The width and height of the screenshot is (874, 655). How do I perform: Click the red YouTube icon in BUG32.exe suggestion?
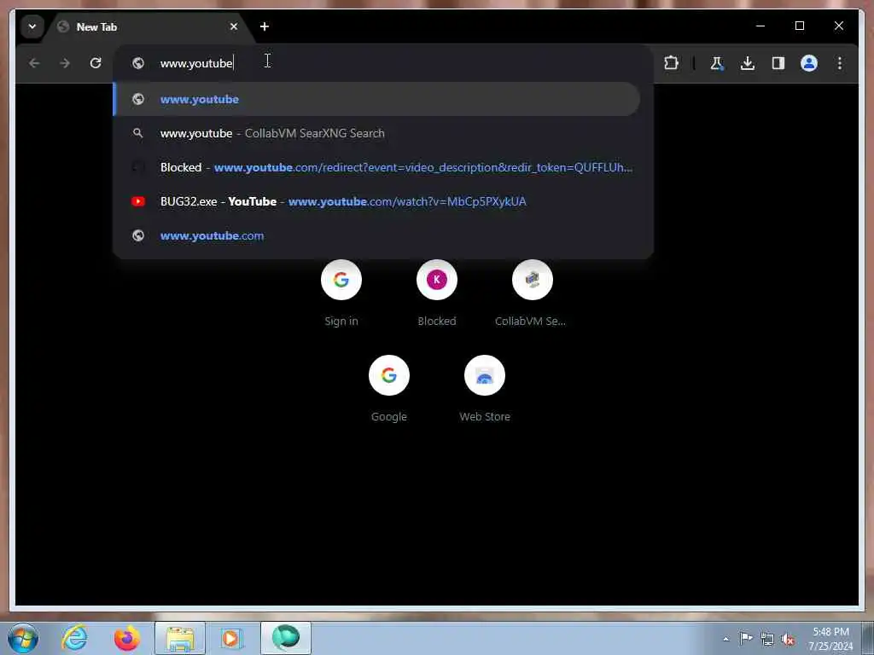coord(138,201)
